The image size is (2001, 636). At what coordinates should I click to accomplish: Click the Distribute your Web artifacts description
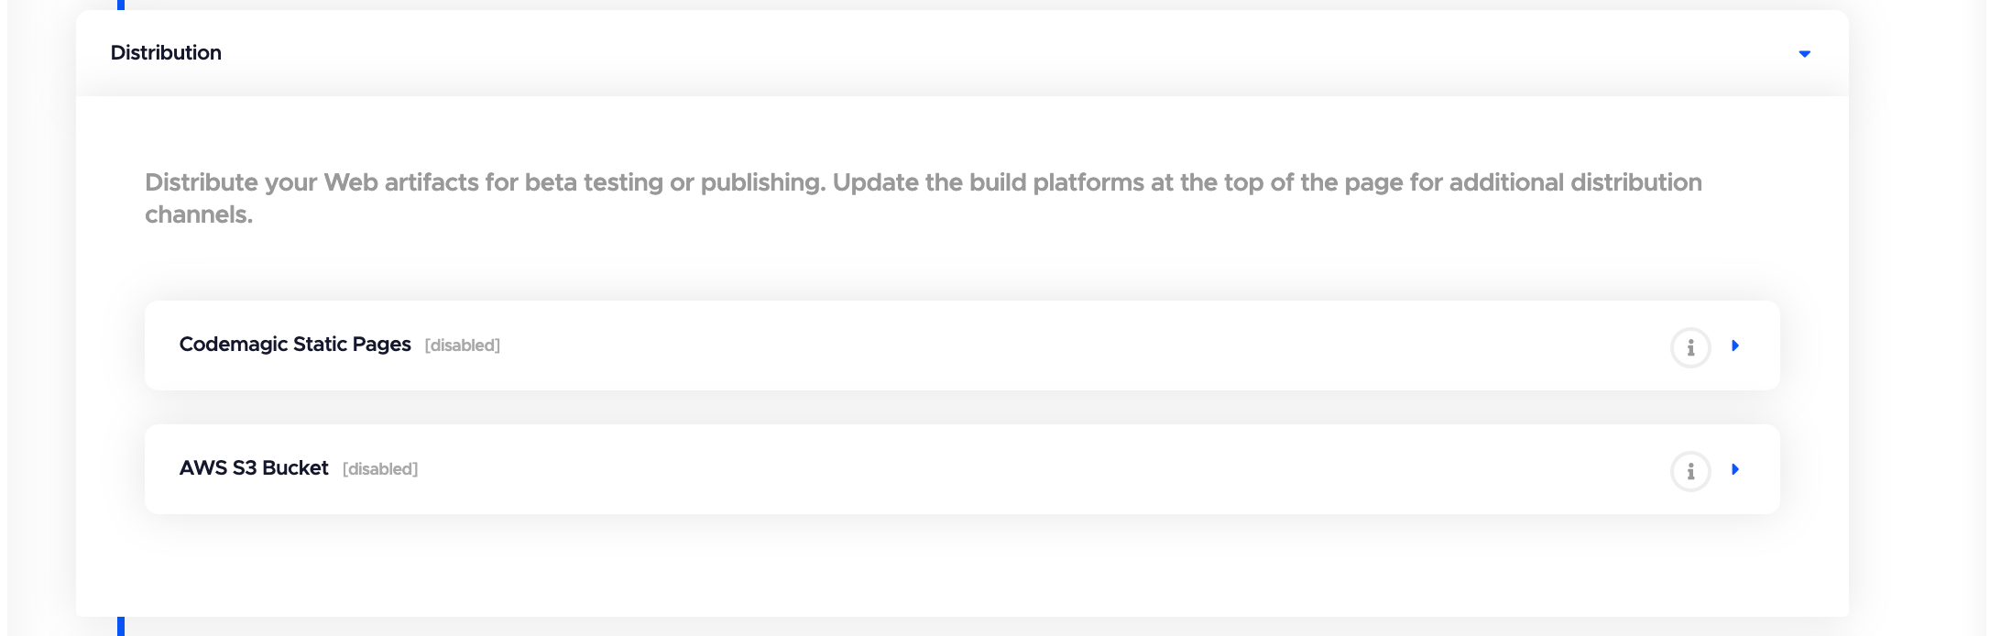924,198
